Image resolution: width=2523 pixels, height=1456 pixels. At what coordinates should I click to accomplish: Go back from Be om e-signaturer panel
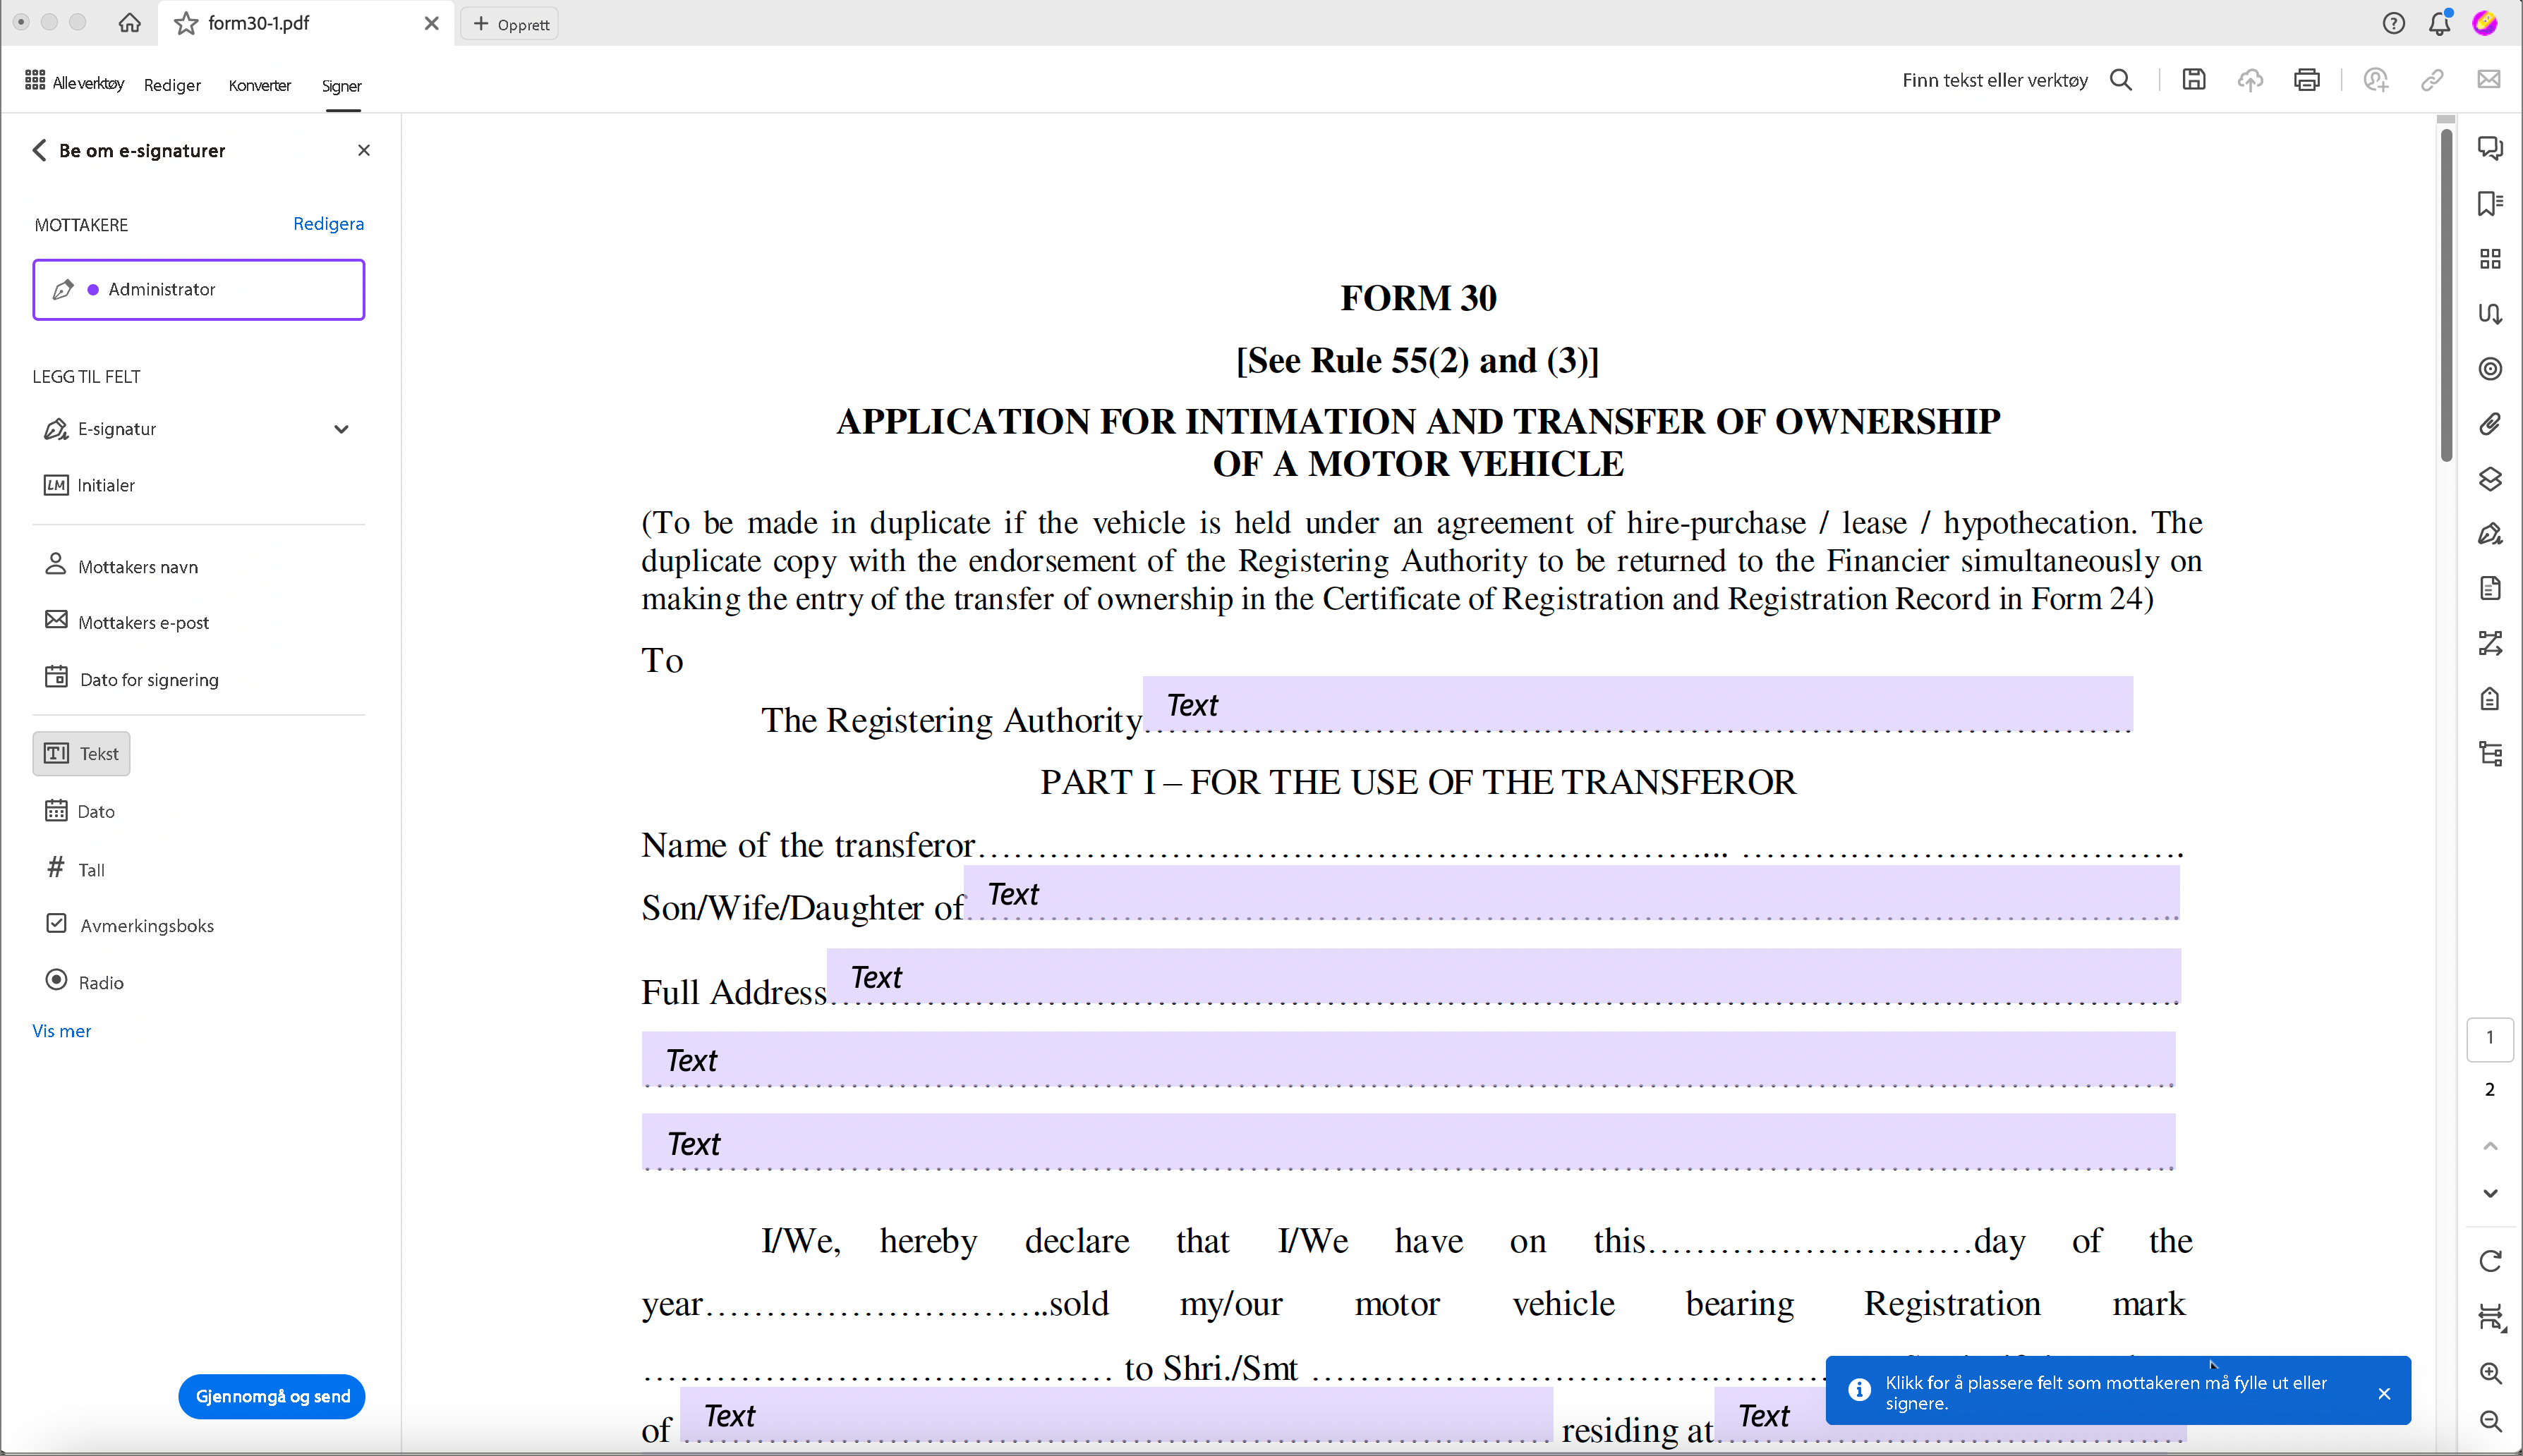(39, 150)
